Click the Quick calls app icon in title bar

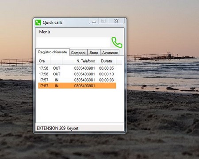pyautogui.click(x=38, y=22)
